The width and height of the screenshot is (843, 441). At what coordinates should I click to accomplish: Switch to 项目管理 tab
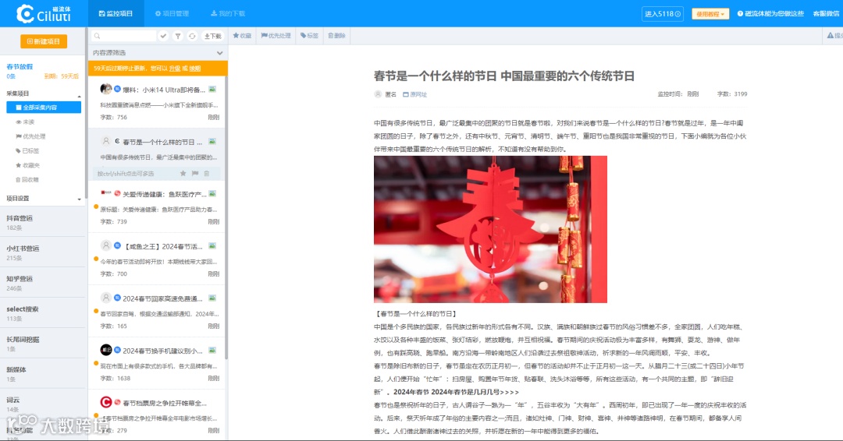[x=172, y=13]
